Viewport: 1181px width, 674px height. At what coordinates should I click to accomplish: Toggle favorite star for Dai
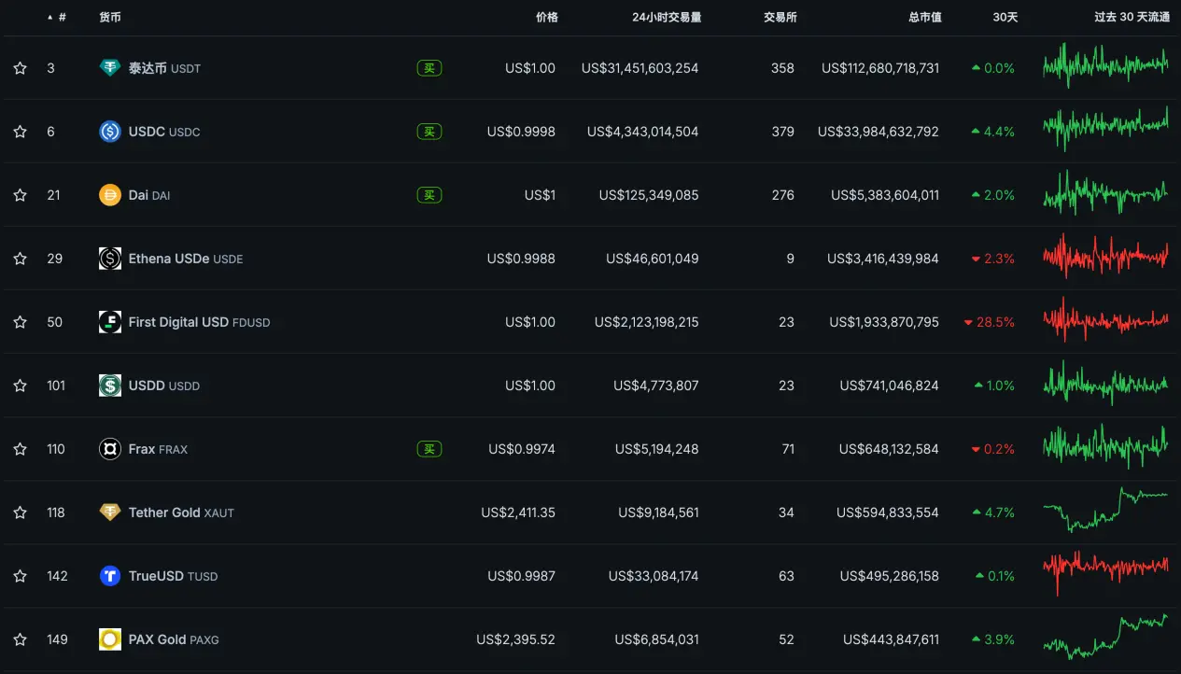pyautogui.click(x=20, y=195)
